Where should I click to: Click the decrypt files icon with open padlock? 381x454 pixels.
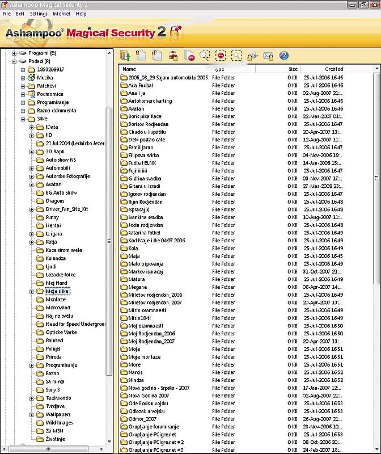tap(157, 55)
